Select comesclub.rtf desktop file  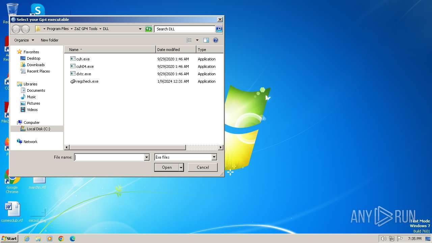point(12,212)
